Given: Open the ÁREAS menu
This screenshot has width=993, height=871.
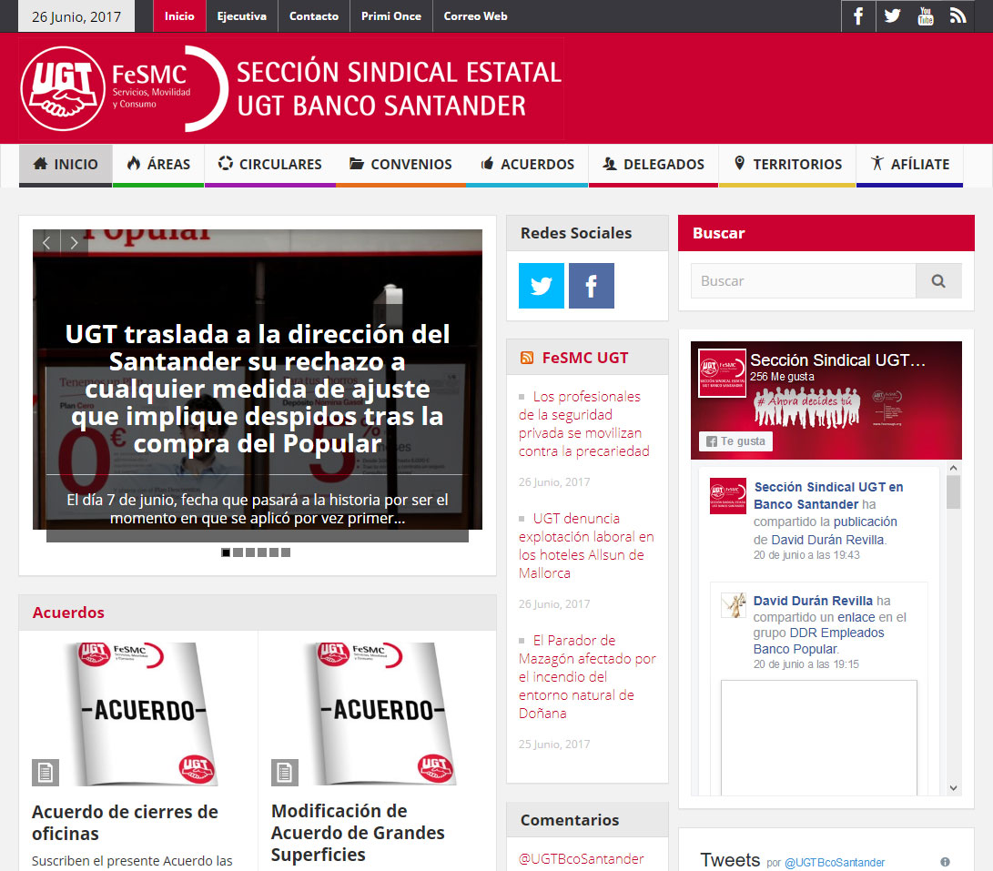Looking at the screenshot, I should (158, 165).
